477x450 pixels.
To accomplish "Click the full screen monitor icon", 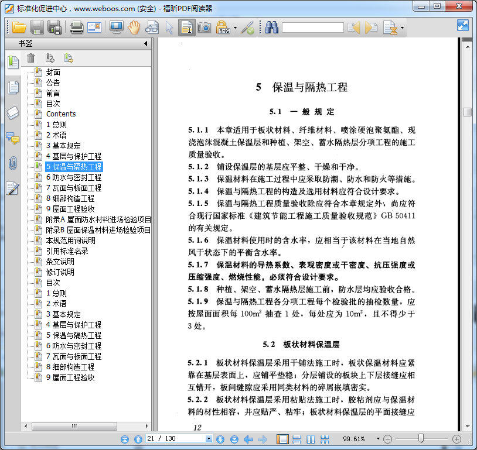I will coord(116,28).
